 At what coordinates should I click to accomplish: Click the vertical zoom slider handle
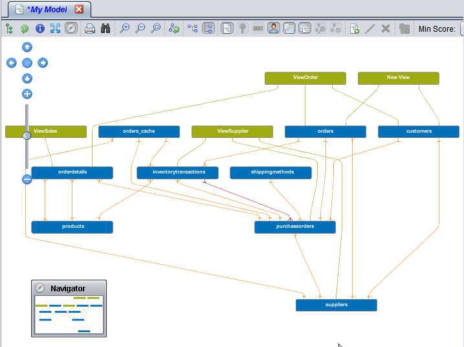[x=27, y=135]
